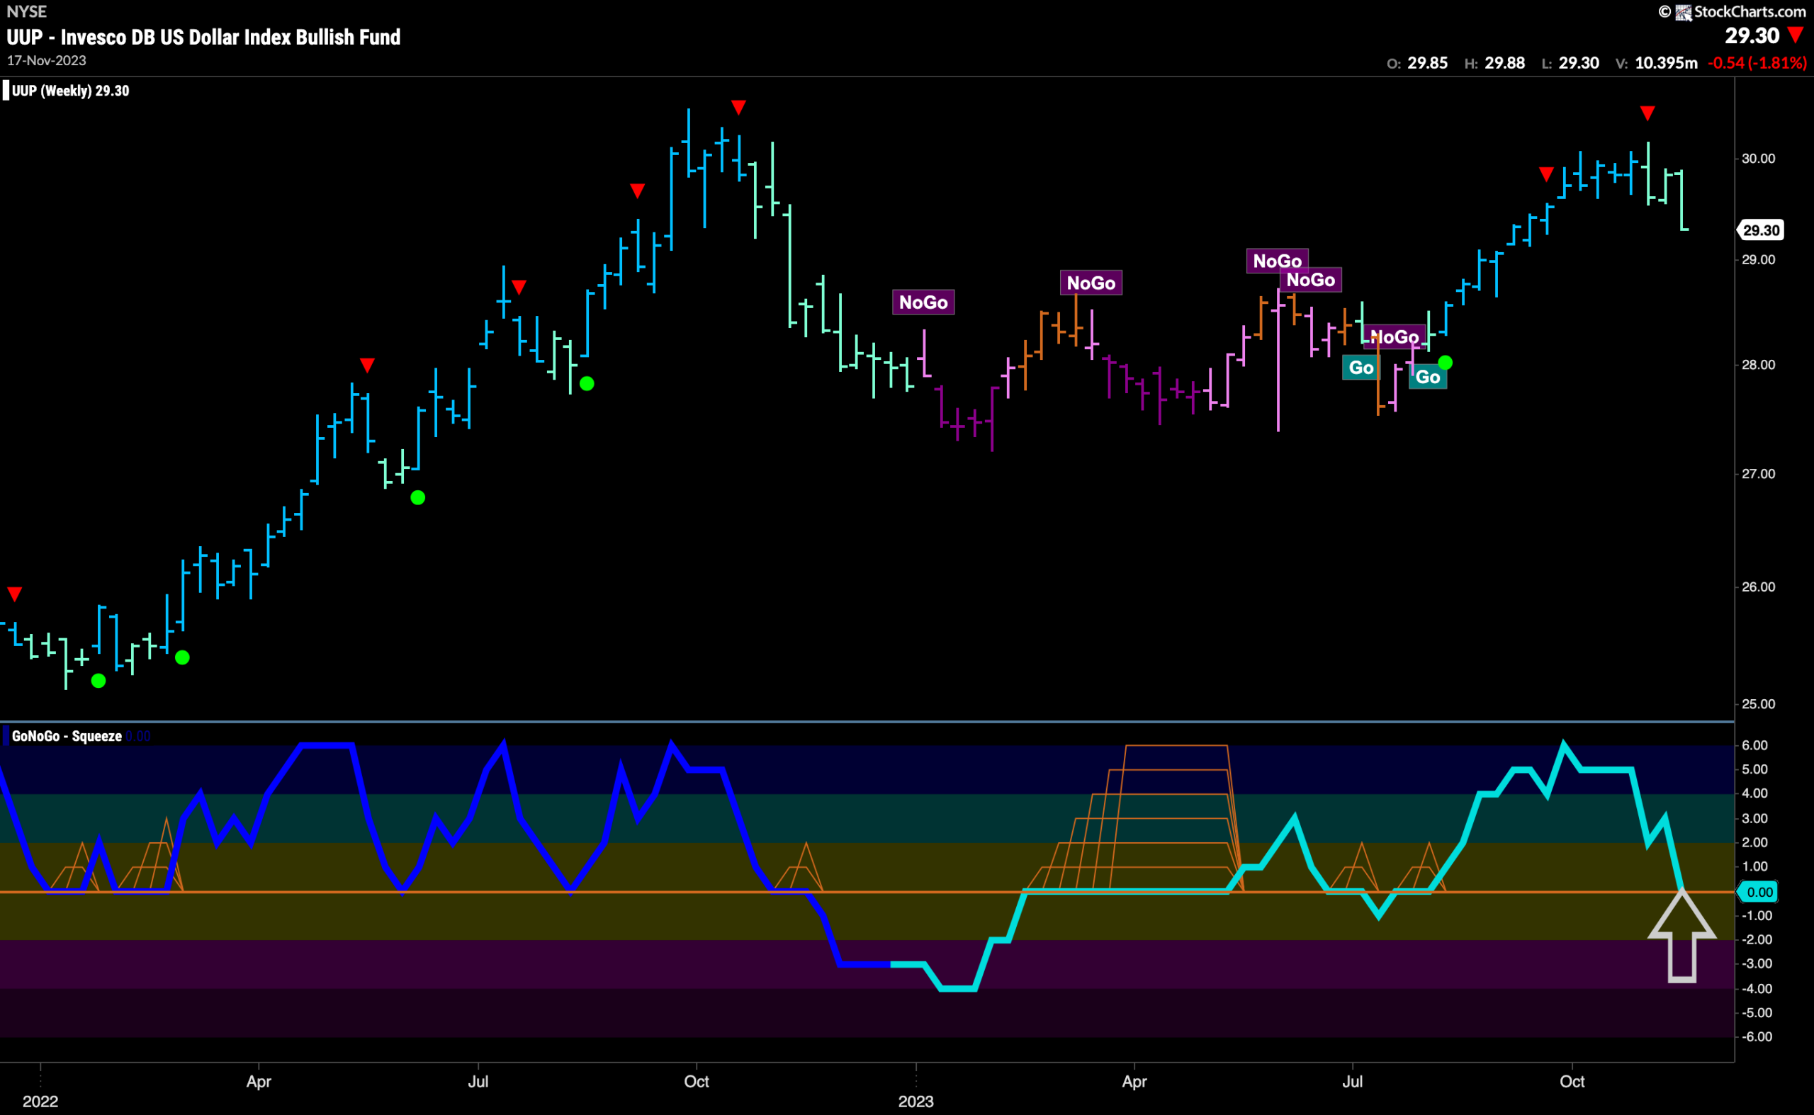
Task: Click the red triangle above the October 2022 peak
Action: [738, 107]
